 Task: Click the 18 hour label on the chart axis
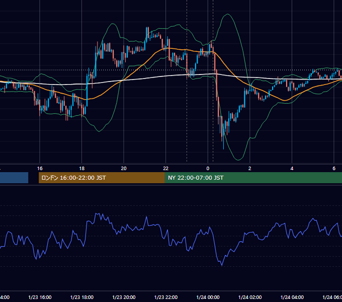(82, 169)
